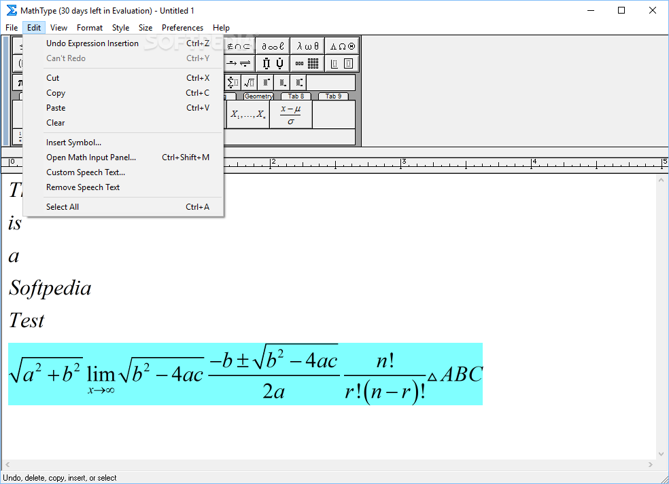Click the ABC triangle expression

pos(455,375)
